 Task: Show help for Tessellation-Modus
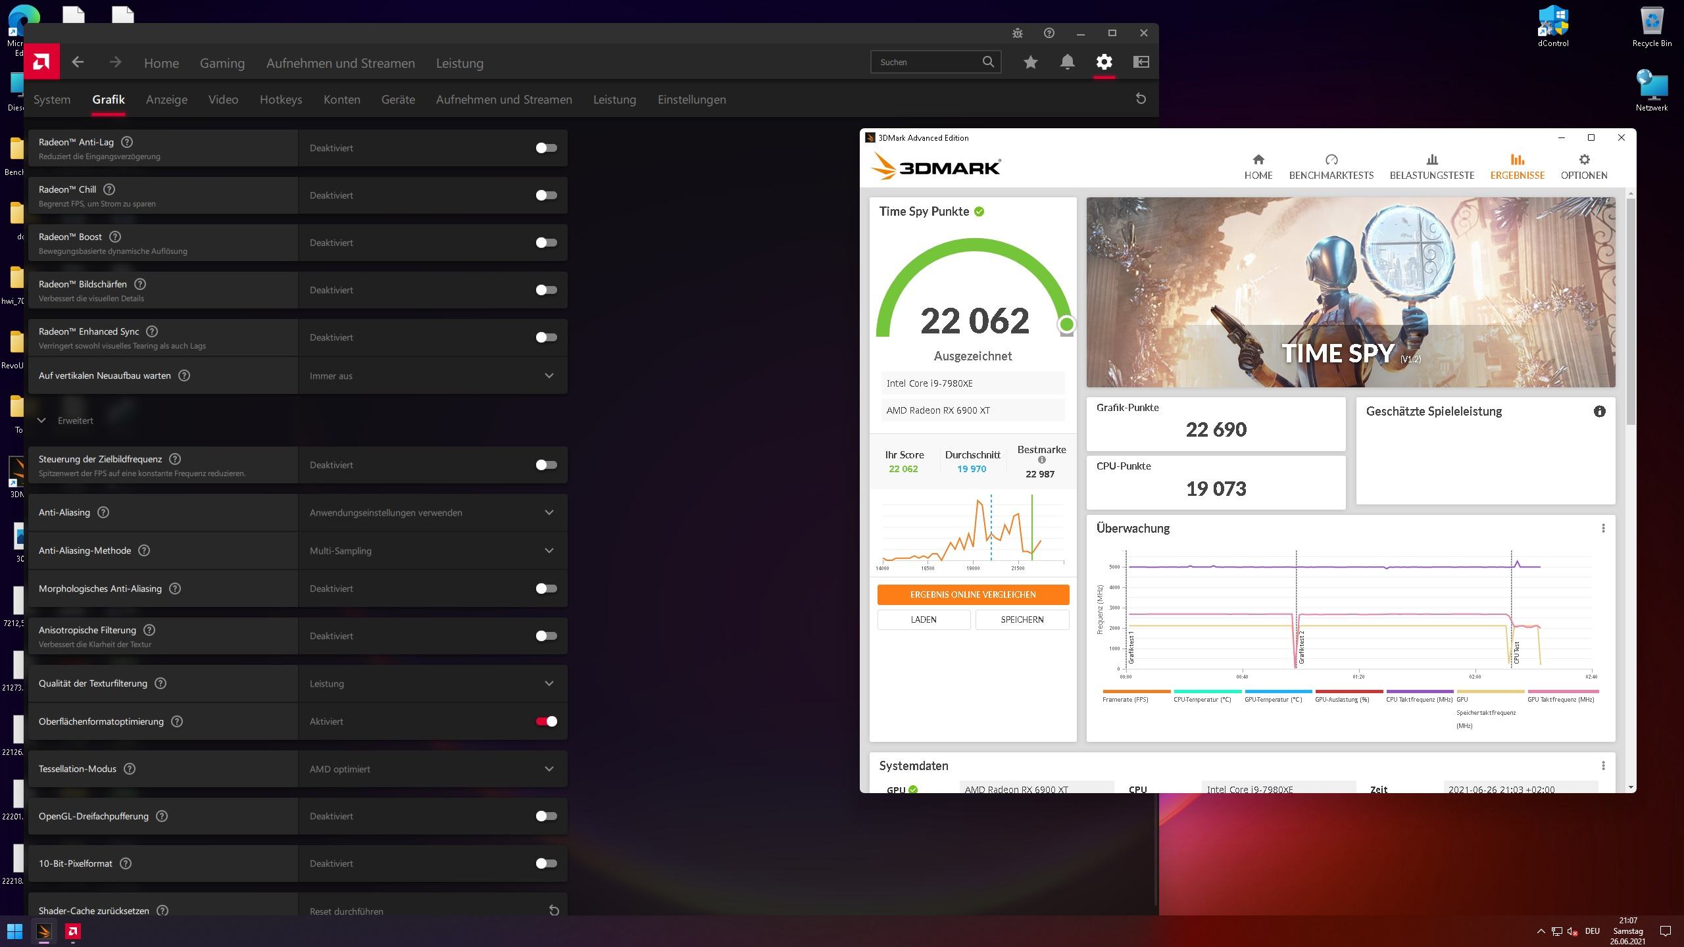[x=130, y=769]
